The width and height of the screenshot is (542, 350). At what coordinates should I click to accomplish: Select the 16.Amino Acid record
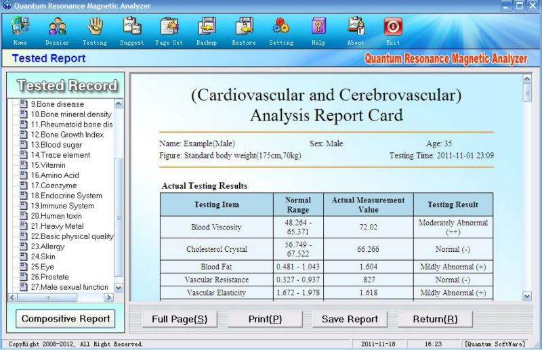55,175
